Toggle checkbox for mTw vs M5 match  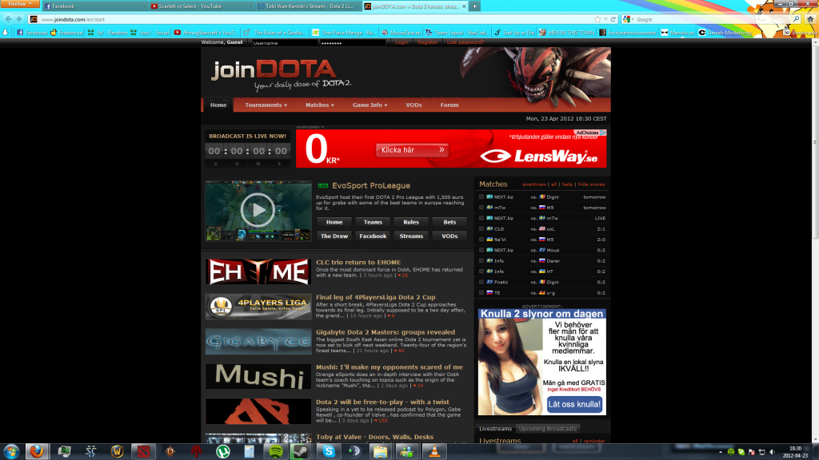tap(481, 208)
